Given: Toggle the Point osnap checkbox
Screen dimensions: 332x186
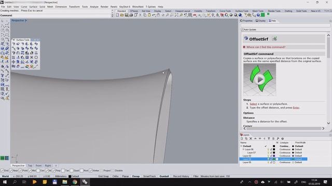Looking at the screenshot, I should [x=20, y=171].
